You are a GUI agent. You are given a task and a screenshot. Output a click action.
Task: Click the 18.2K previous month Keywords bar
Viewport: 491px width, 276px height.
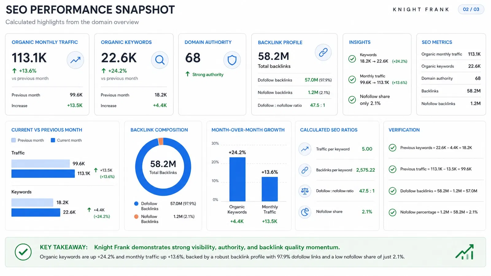[x=32, y=202]
